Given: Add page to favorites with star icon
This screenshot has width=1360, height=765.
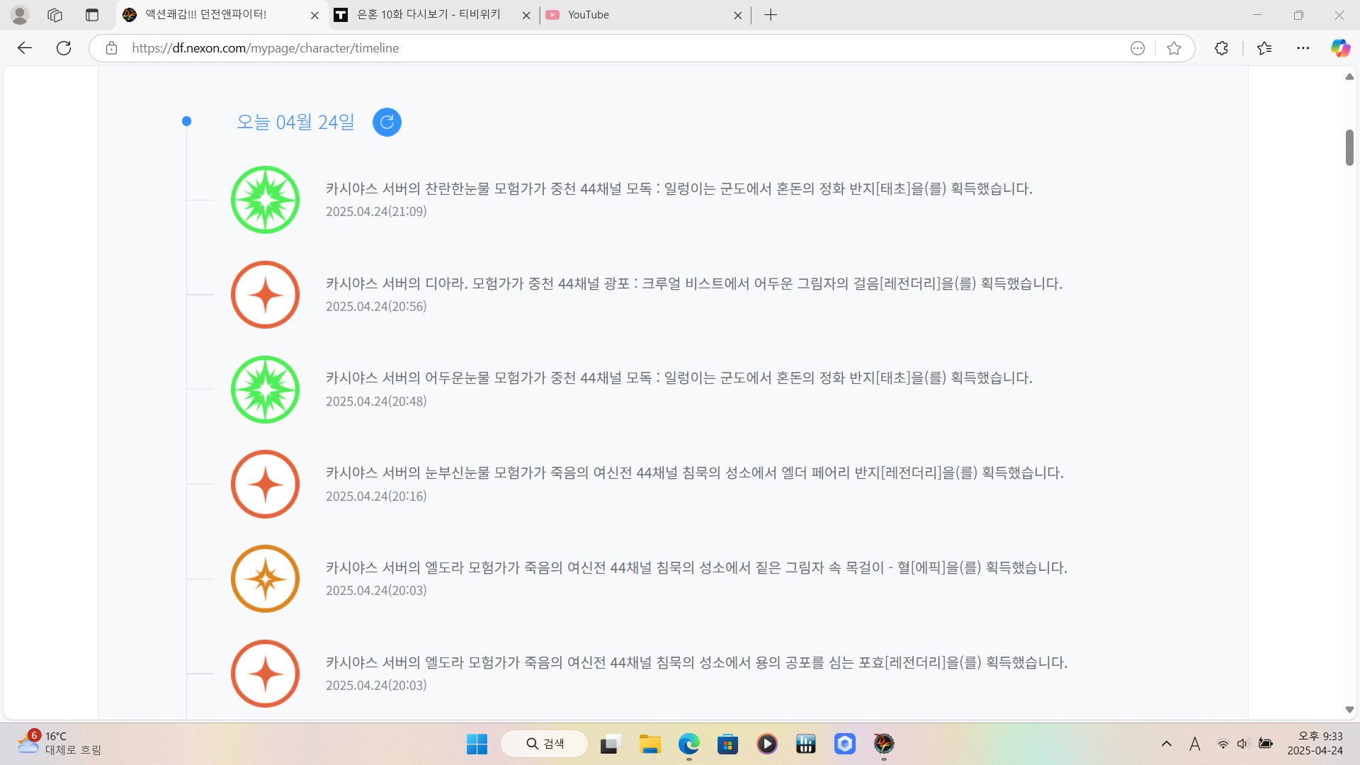Looking at the screenshot, I should point(1174,48).
